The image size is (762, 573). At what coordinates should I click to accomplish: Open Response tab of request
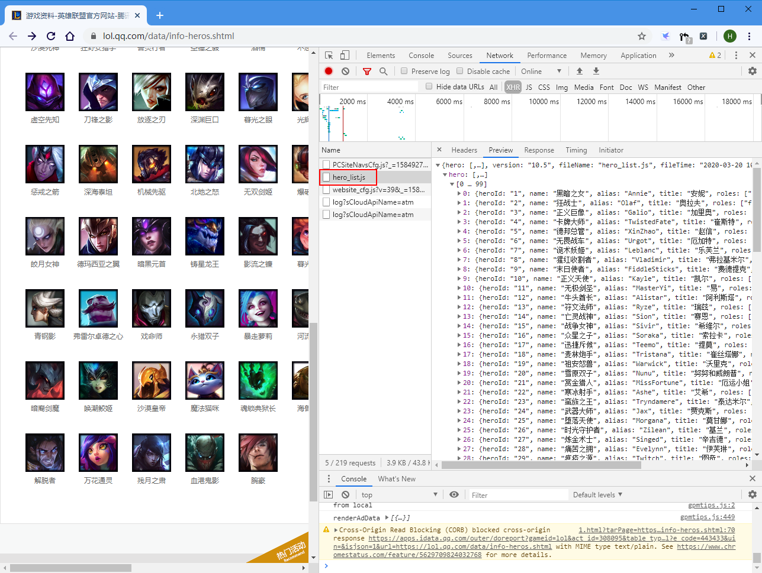click(x=539, y=150)
